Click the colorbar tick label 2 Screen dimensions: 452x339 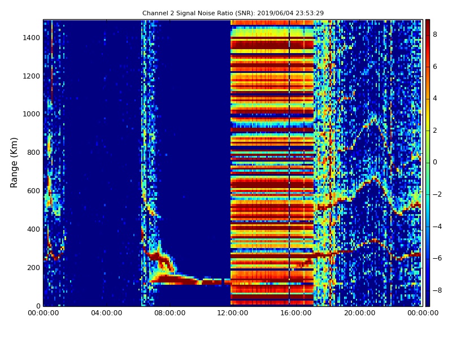435,131
